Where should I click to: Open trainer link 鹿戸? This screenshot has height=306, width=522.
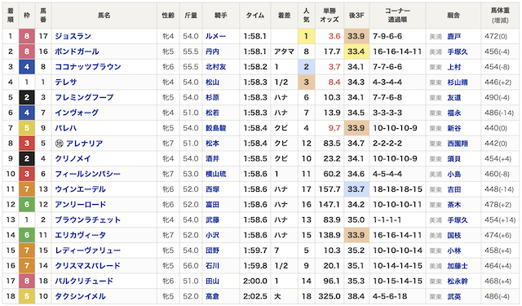pyautogui.click(x=454, y=37)
